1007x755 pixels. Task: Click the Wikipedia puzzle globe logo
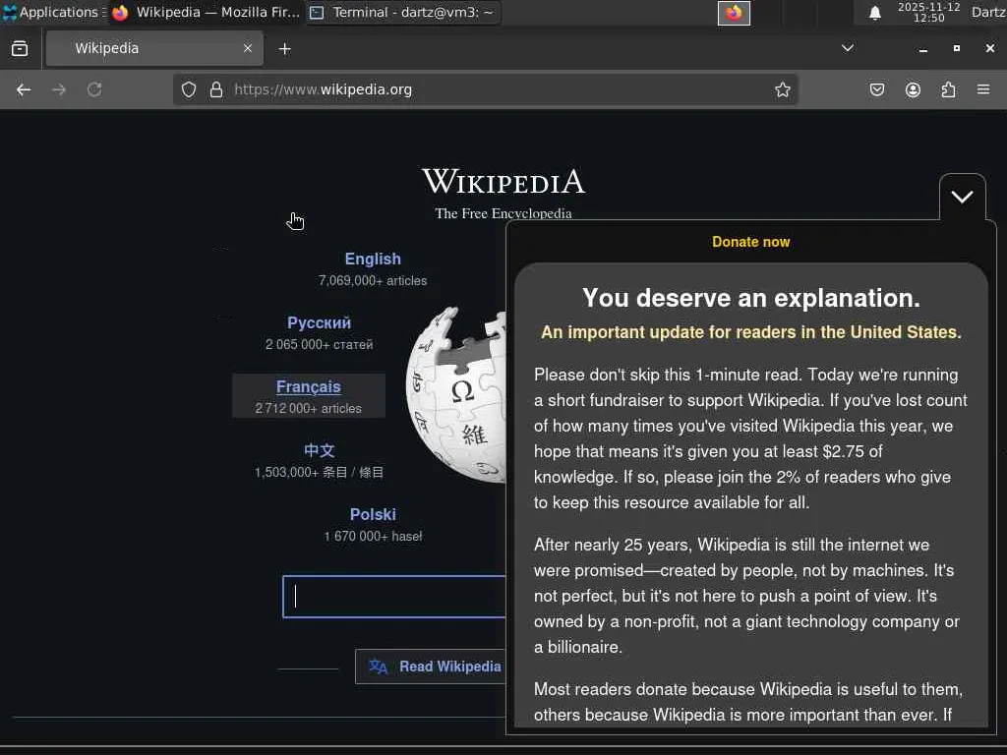(x=456, y=394)
